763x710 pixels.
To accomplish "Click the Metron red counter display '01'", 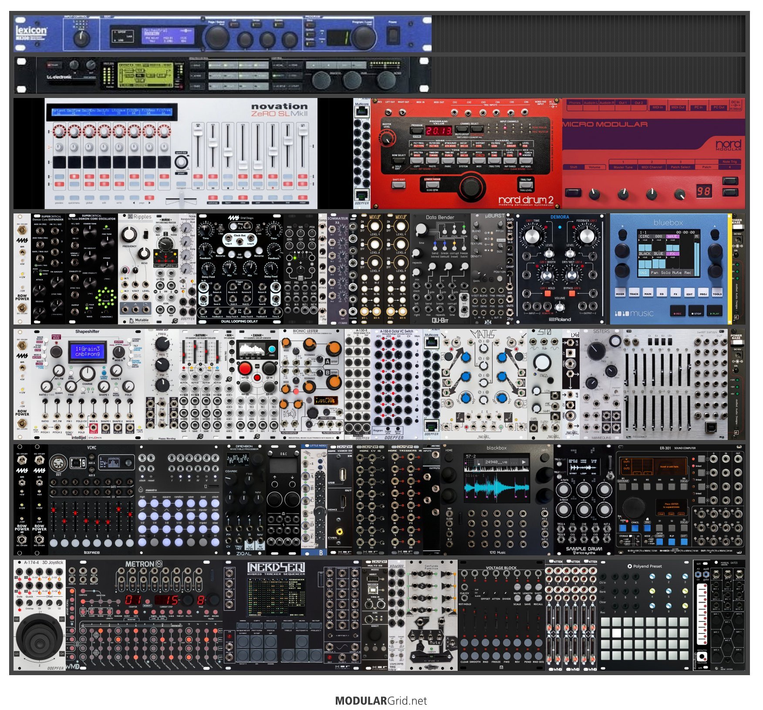I will pyautogui.click(x=133, y=599).
